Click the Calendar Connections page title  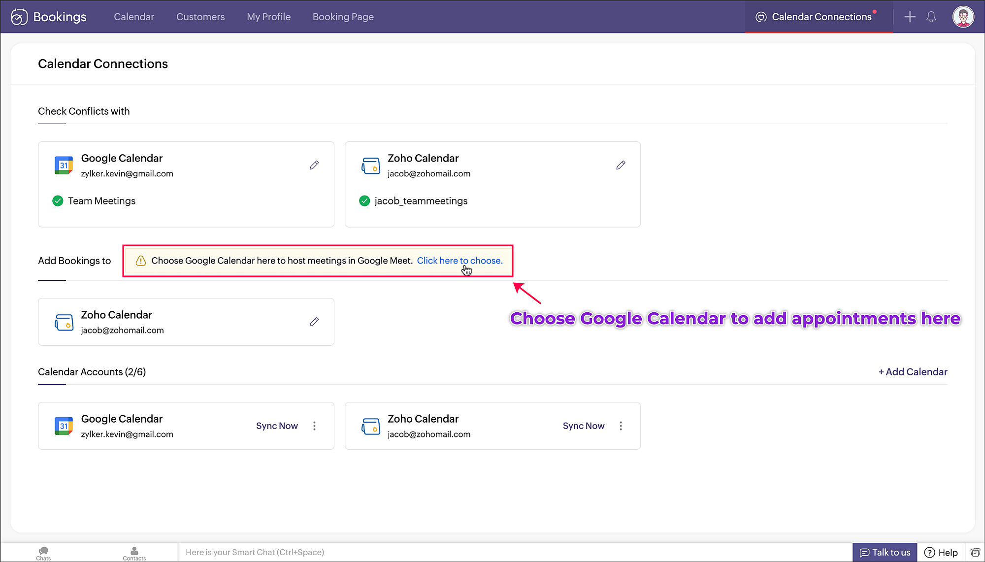click(103, 64)
